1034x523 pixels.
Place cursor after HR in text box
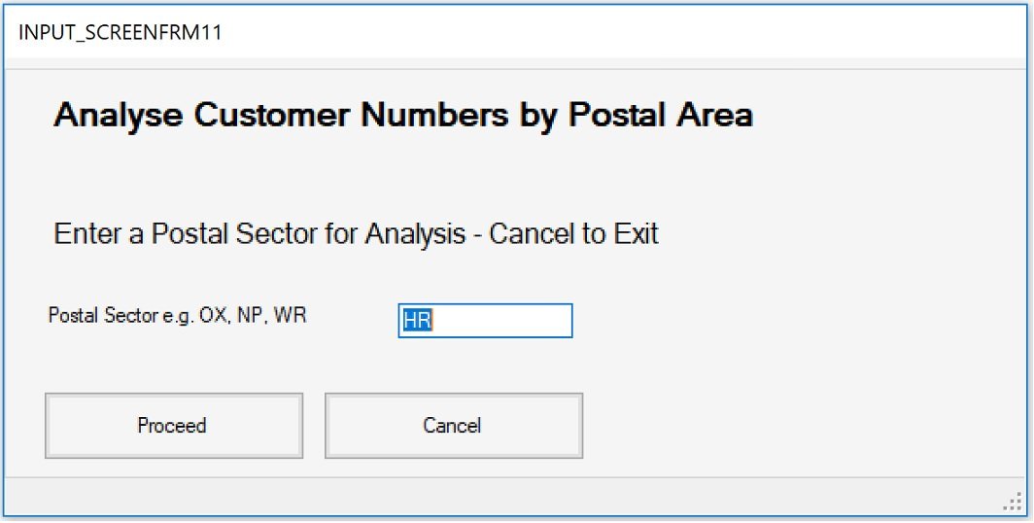[x=433, y=321]
